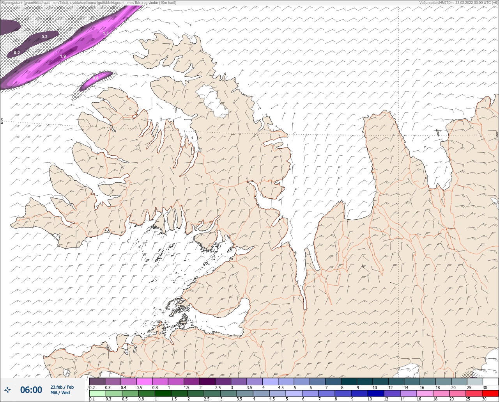This screenshot has width=499, height=402.
Task: Click the dark teal swatch labeled 8 in upper legend
Action: [349, 381]
